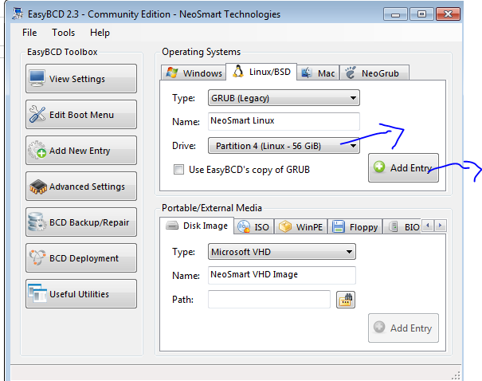Click the disabled Add Entry media button
The height and width of the screenshot is (381, 482).
click(403, 328)
